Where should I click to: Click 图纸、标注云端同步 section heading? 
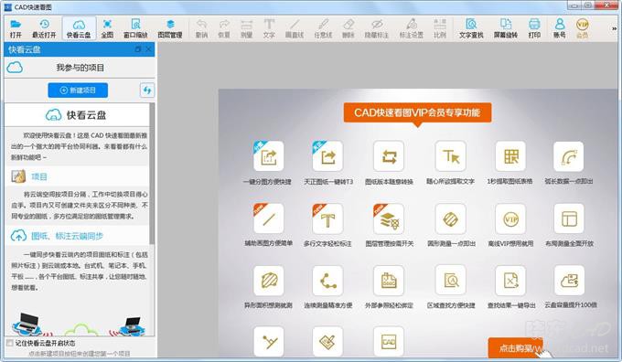[67, 237]
